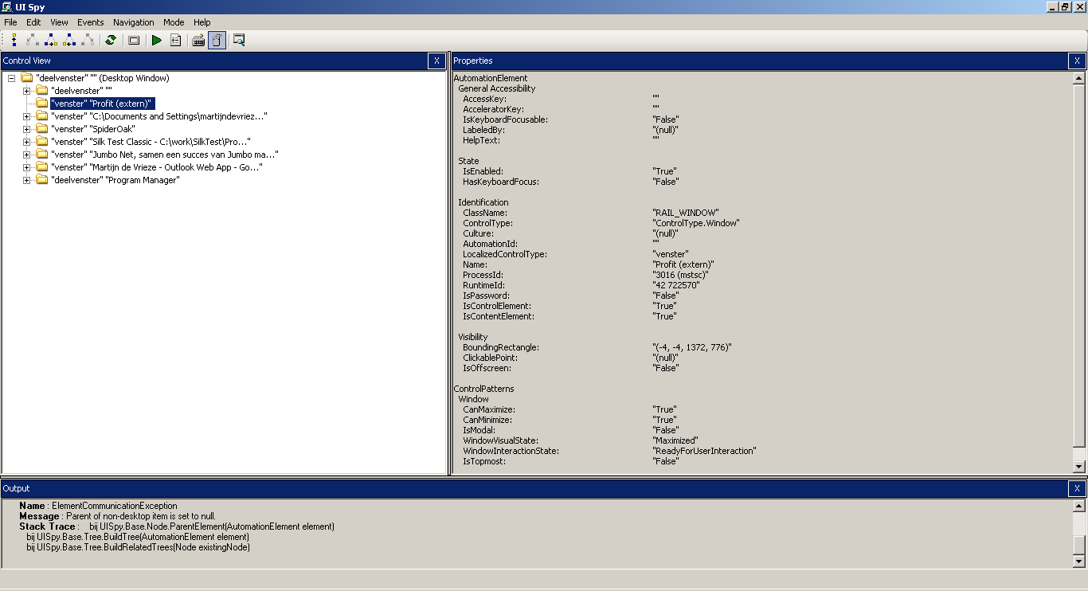
Task: Toggle keyboard focus tracking mode
Action: [x=199, y=40]
